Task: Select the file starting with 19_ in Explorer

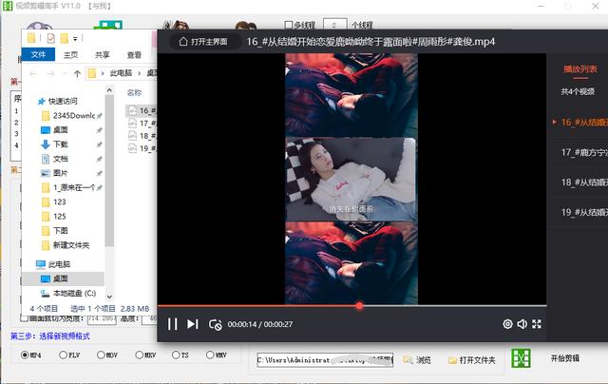Action: click(142, 147)
